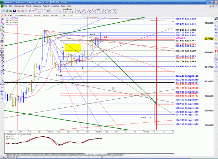Open the Help menu
This screenshot has height=159, width=218.
click(x=69, y=6)
